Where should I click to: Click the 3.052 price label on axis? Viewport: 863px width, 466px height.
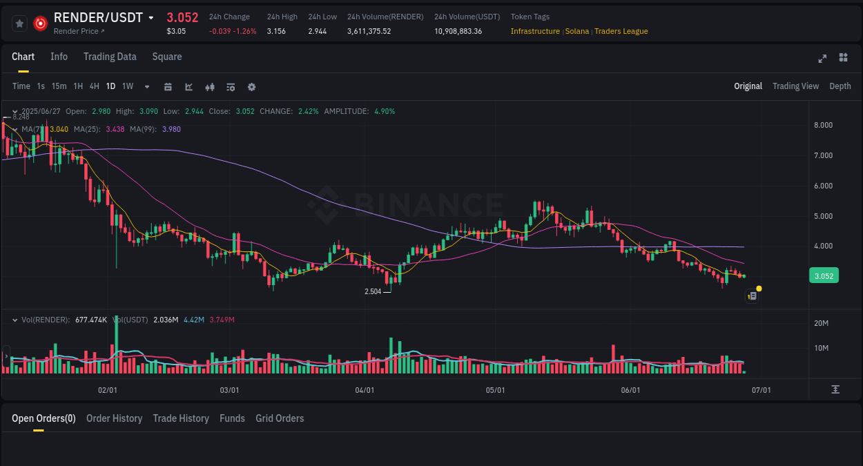pos(824,275)
